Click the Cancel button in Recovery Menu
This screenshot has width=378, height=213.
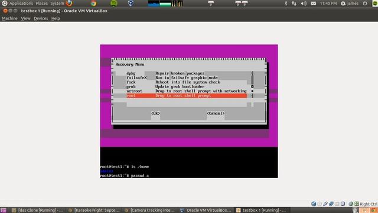[216, 113]
